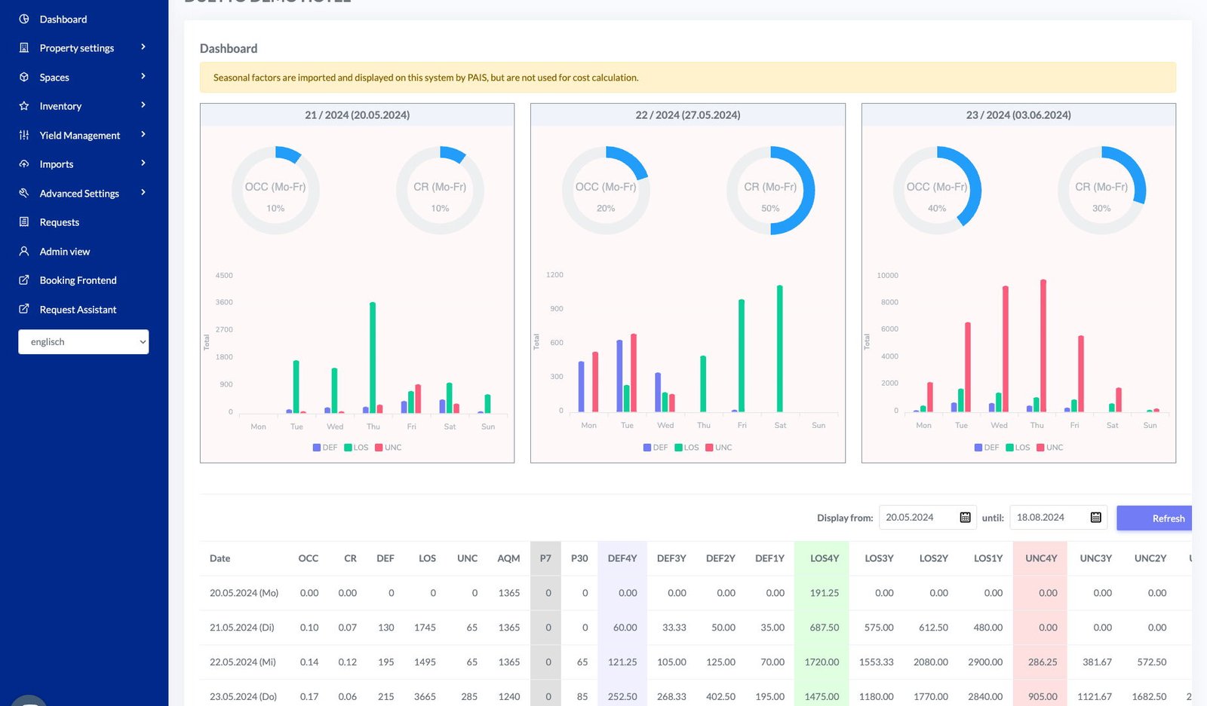1207x706 pixels.
Task: Click the Request Assistant external link icon
Action: [24, 309]
